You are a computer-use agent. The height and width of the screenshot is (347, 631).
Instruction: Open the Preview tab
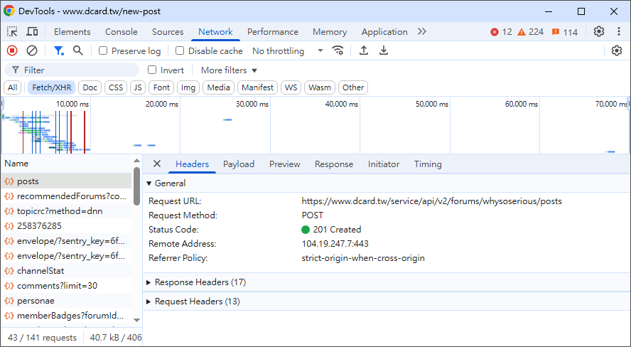point(285,164)
